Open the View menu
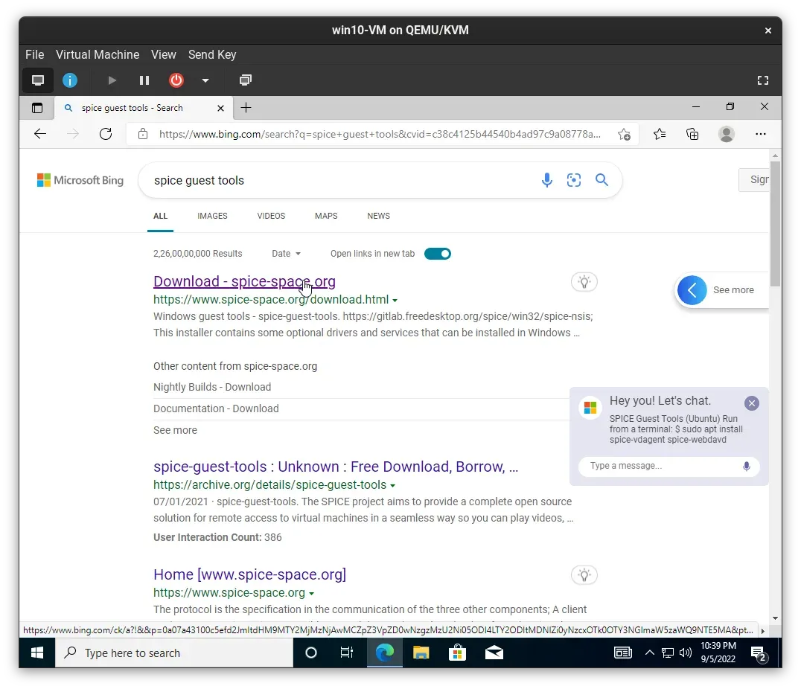This screenshot has width=801, height=689. 164,54
